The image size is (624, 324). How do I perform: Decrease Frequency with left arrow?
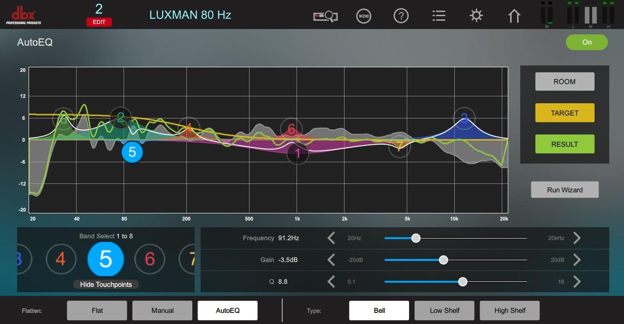click(x=331, y=238)
